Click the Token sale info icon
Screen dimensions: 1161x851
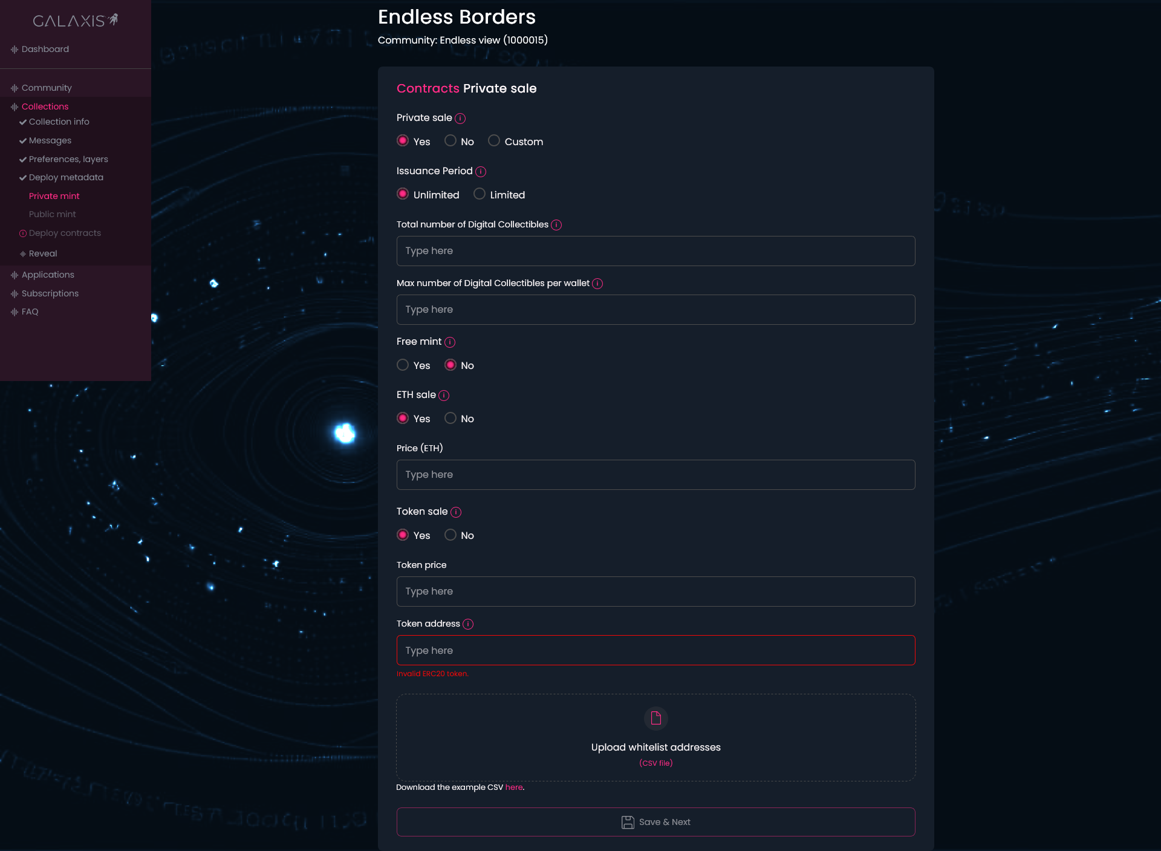[x=456, y=512]
